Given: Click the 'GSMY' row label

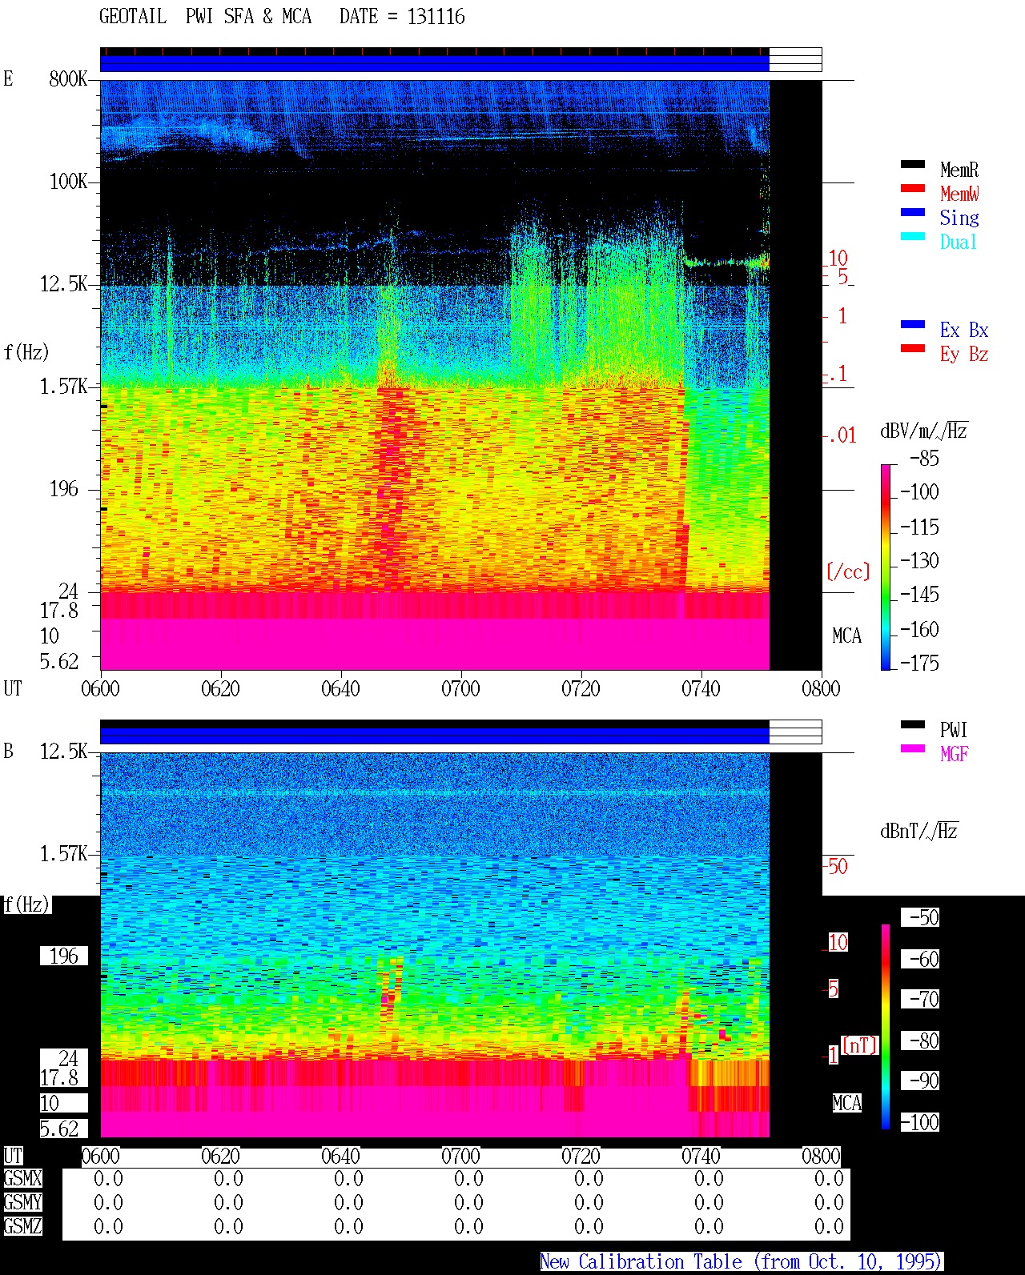Looking at the screenshot, I should (22, 1203).
